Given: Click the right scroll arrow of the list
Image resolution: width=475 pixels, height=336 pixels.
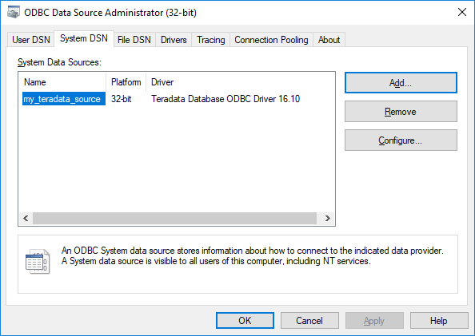Looking at the screenshot, I should tap(328, 219).
